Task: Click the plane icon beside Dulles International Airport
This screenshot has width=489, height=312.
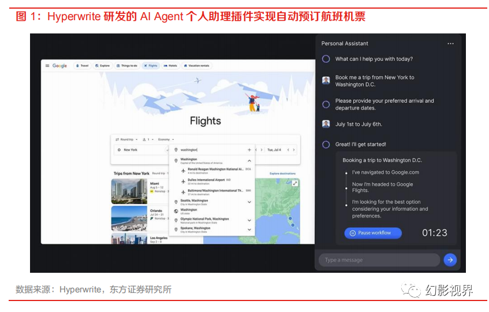Action: (184, 181)
